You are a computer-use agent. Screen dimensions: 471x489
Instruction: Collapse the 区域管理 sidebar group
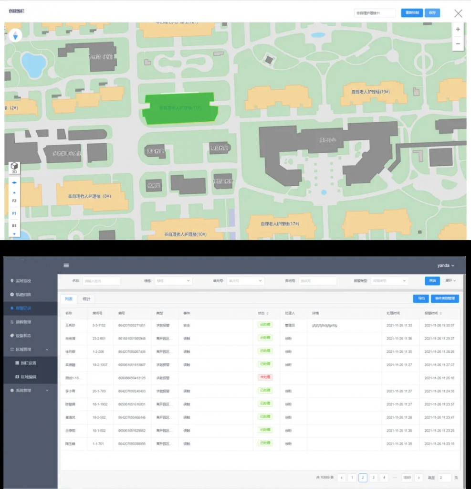[47, 350]
